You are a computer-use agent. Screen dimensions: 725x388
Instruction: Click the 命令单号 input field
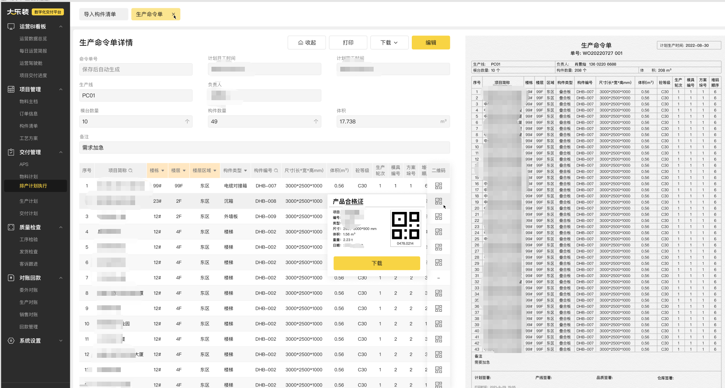click(136, 69)
